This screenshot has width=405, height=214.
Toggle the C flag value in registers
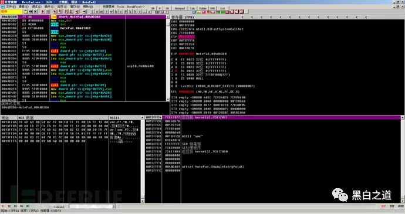pyautogui.click(x=177, y=59)
